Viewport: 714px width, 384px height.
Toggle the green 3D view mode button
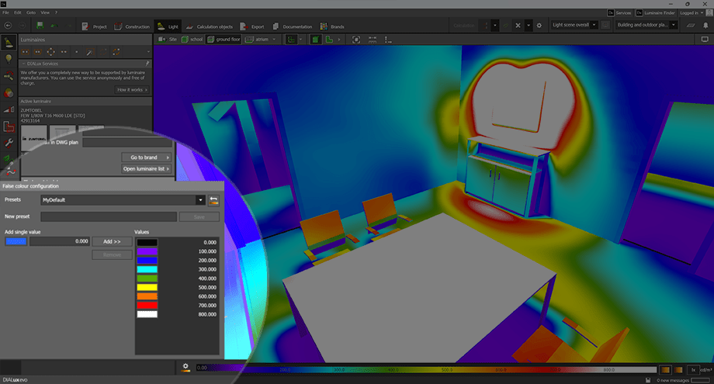point(317,39)
